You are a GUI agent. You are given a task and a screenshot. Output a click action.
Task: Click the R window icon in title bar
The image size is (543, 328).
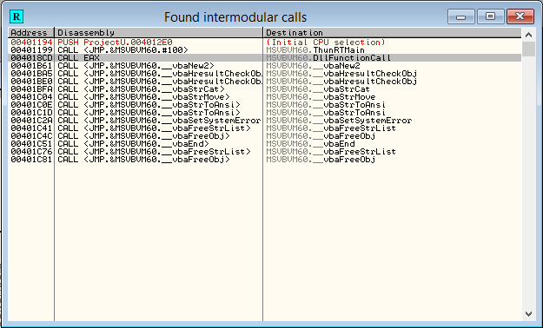(x=17, y=16)
